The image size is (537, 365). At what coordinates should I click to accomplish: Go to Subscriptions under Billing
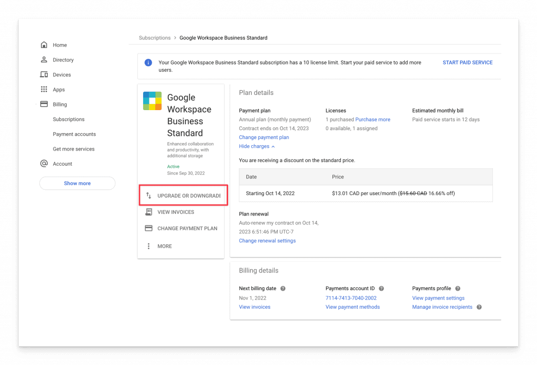pos(69,119)
